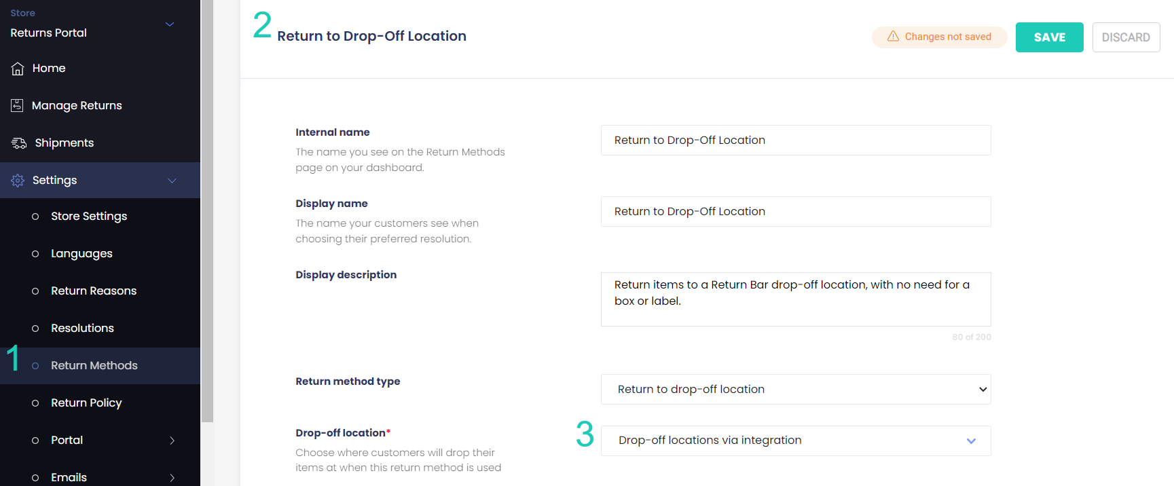Collapse the Settings section chevron

coord(172,181)
